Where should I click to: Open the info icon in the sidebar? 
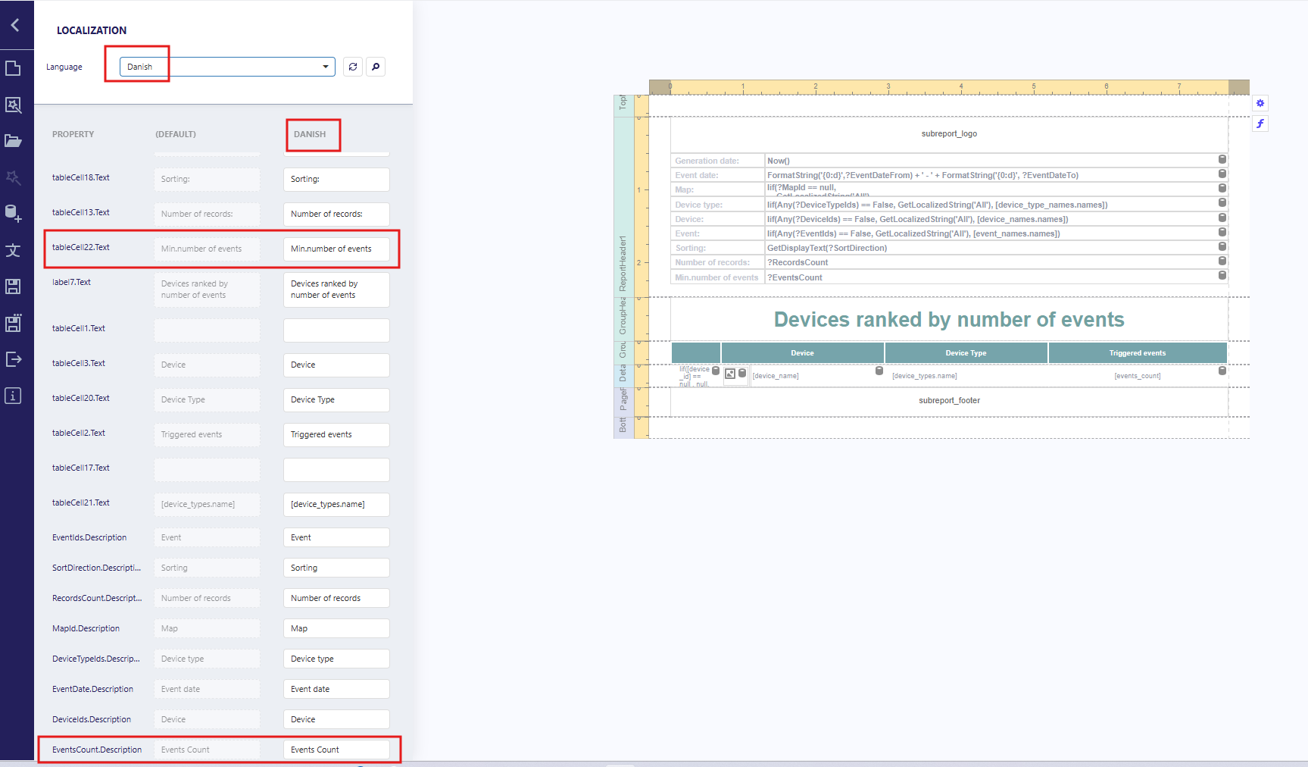pos(14,396)
